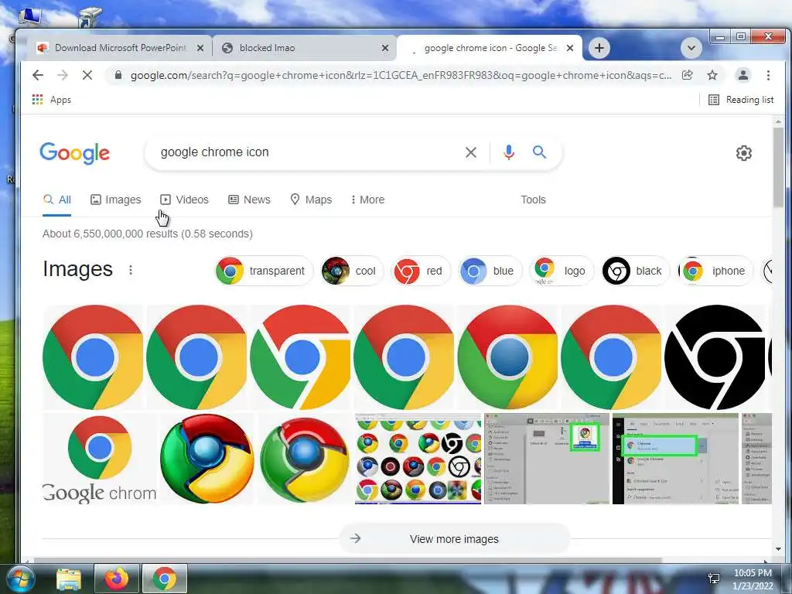This screenshot has width=792, height=594.
Task: Switch to News results tab
Action: click(x=249, y=200)
